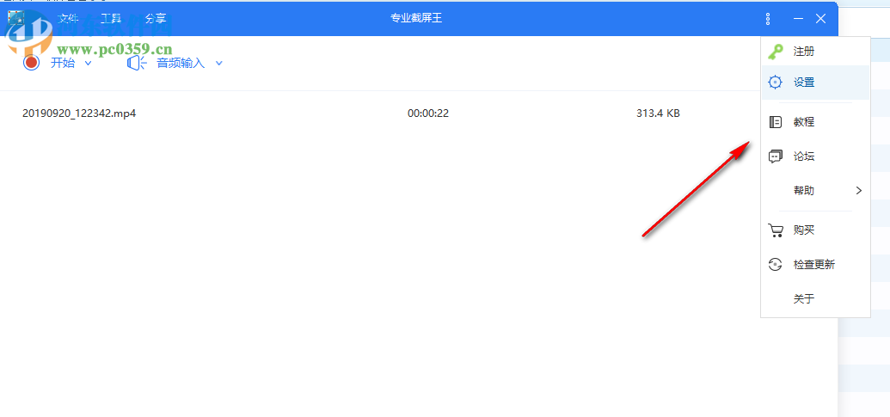
Task: Click the Settings gear icon
Action: tap(775, 83)
